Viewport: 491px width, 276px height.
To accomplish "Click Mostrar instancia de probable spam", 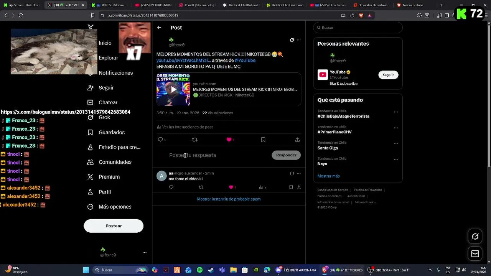I will pos(229,199).
